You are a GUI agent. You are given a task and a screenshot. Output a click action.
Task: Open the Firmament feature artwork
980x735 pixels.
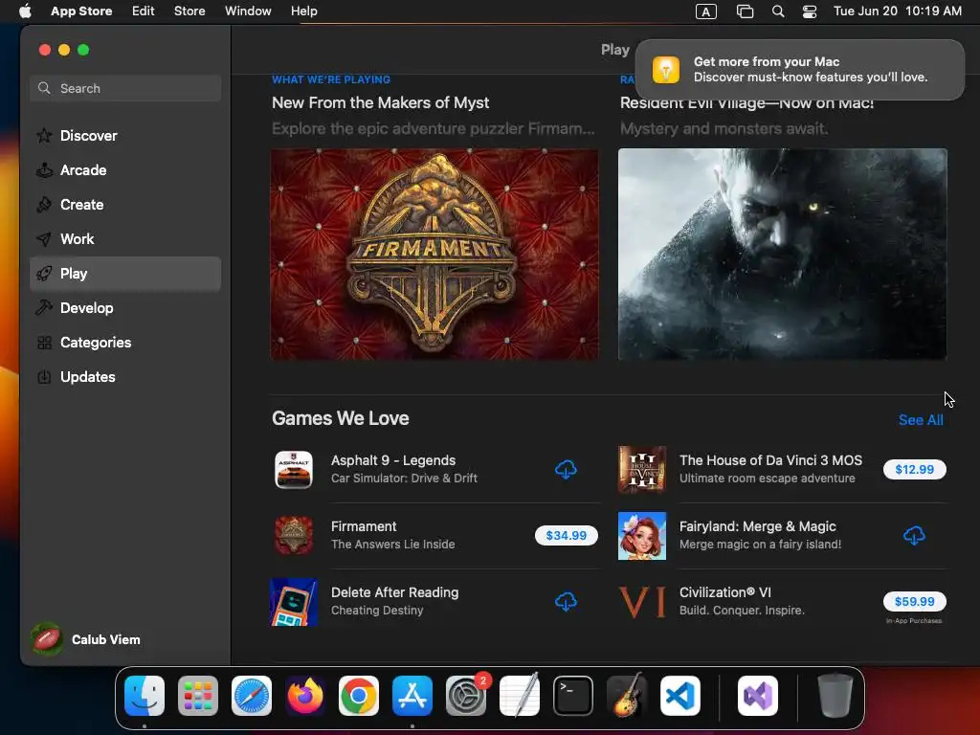[x=434, y=254]
